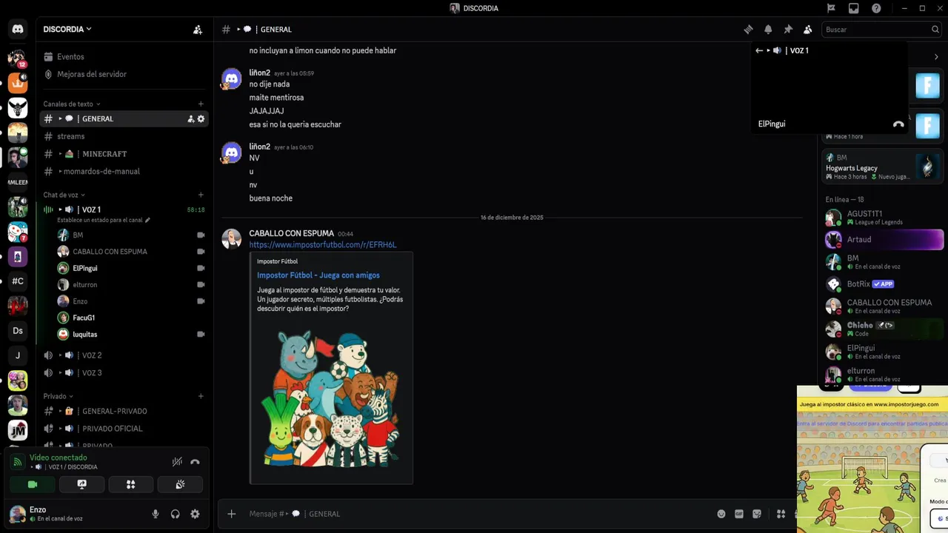948x533 pixels.
Task: Open embed title Impostor Fútbol - Juega con amigos
Action: [318, 275]
